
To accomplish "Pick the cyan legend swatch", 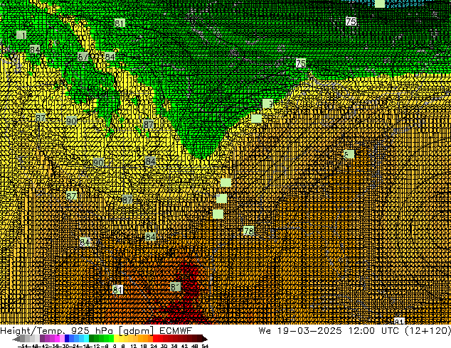I will pyautogui.click(x=86, y=339).
